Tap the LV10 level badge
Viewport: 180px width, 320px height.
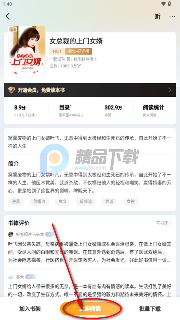[31, 277]
